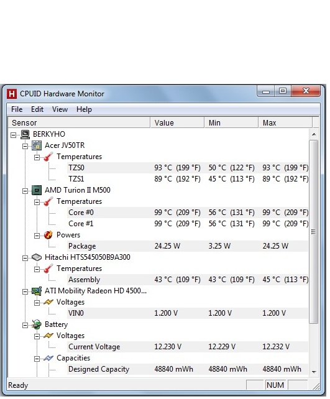Collapse Temperatures under AMD Turion II
The width and height of the screenshot is (330, 399).
37,202
